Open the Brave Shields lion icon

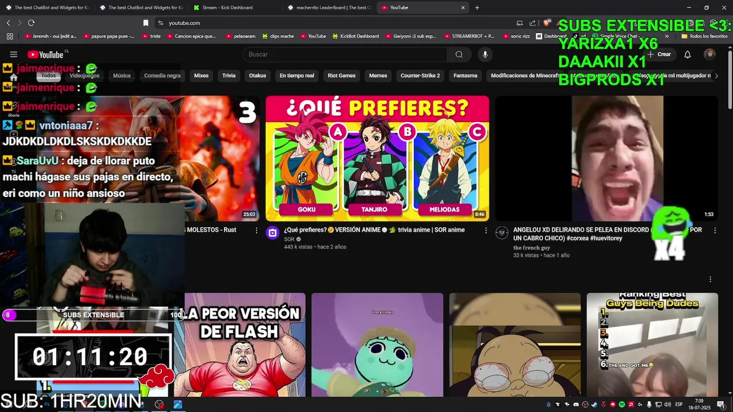coord(547,23)
